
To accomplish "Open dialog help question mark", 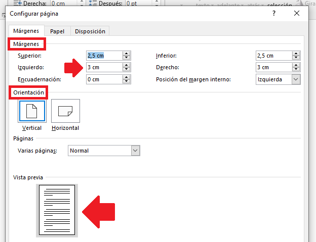I will (274, 14).
